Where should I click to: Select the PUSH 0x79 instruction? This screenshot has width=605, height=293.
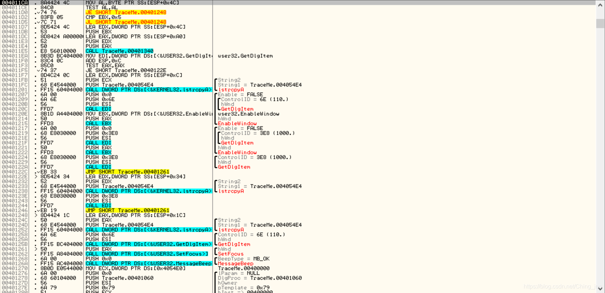(x=100, y=288)
